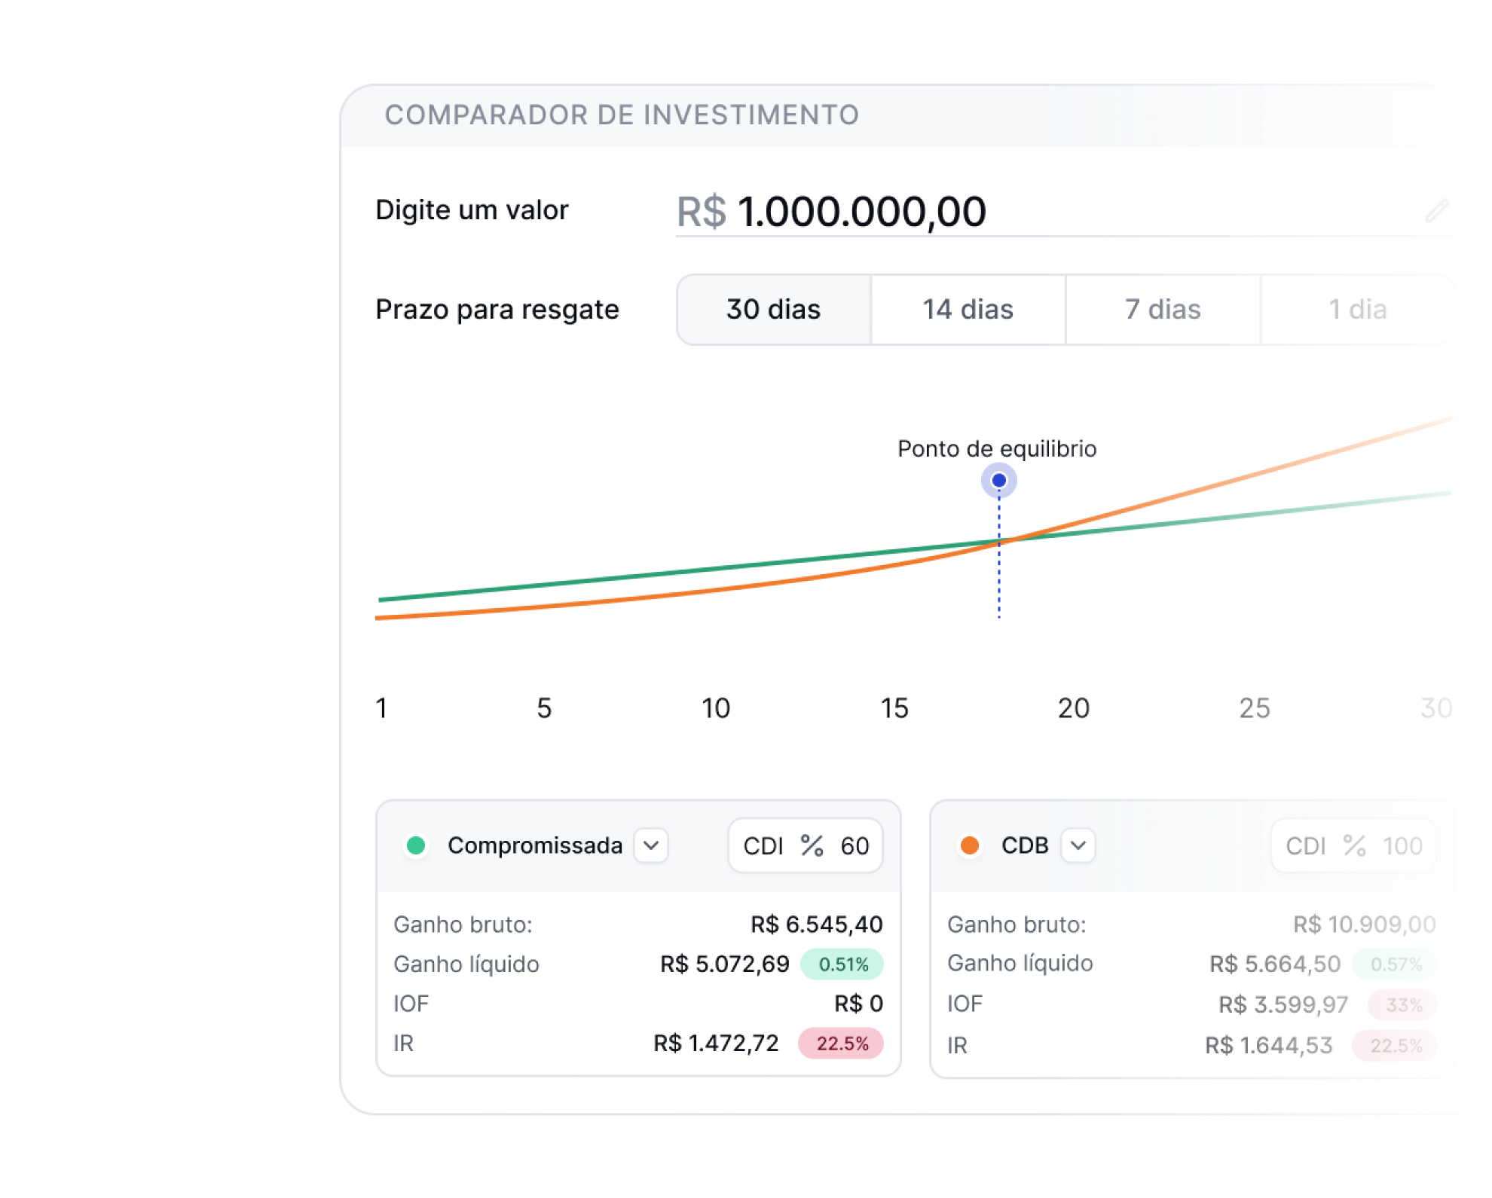The image size is (1492, 1198).
Task: Expand the Compromissada dropdown chevron
Action: (x=651, y=845)
